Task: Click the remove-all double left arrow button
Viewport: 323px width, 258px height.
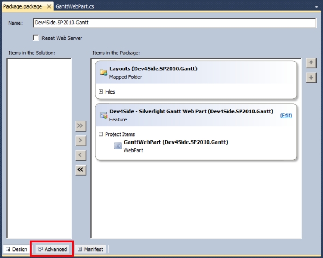Action: (81, 170)
